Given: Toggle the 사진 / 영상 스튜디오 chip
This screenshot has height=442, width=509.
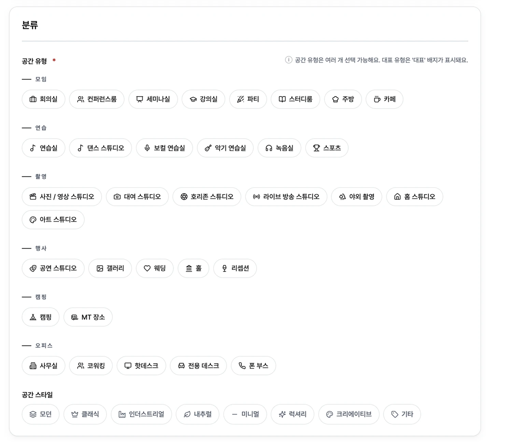Looking at the screenshot, I should tap(62, 197).
